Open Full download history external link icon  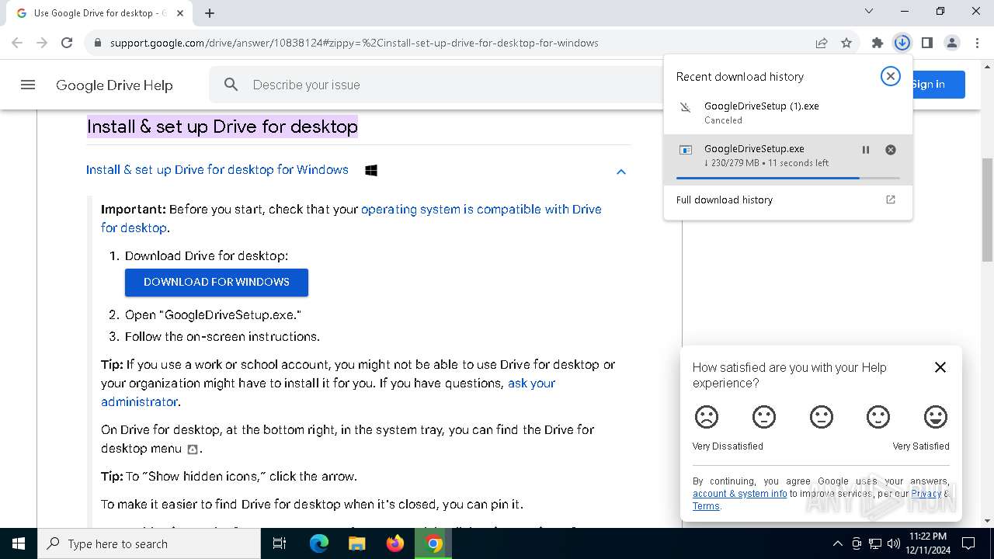point(891,200)
